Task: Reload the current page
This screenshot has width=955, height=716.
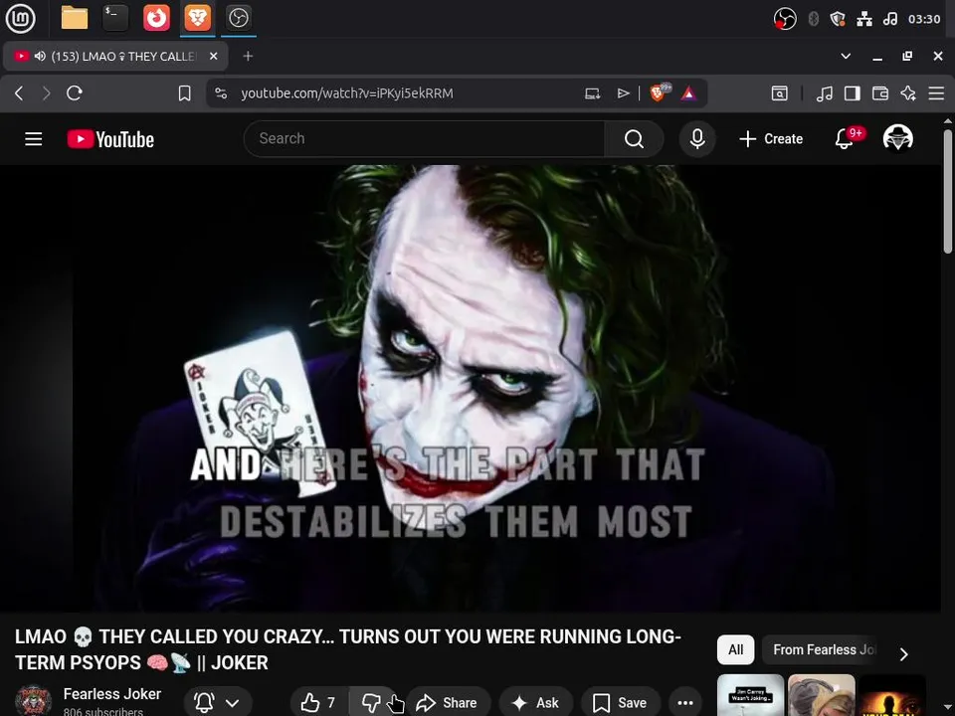Action: pyautogui.click(x=75, y=93)
